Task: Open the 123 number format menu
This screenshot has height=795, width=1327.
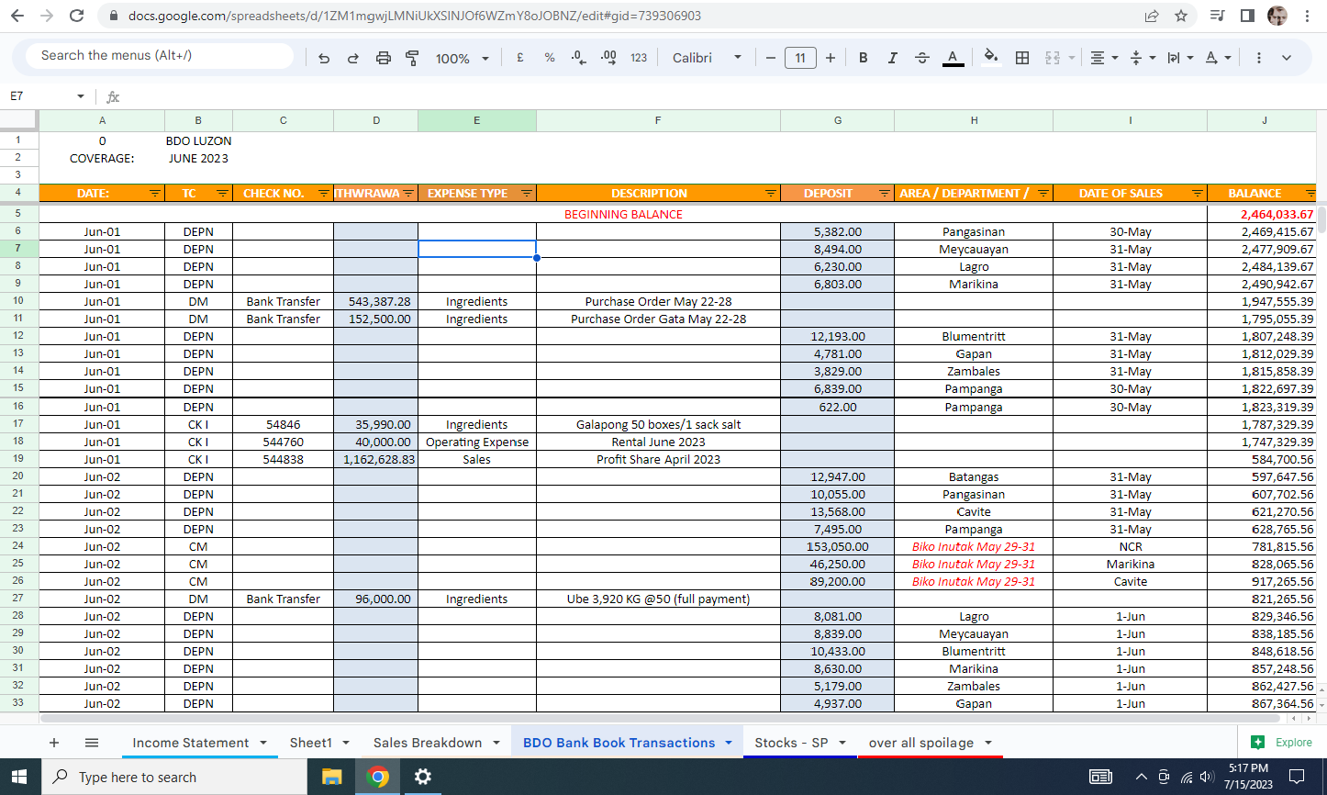Action: pyautogui.click(x=639, y=58)
